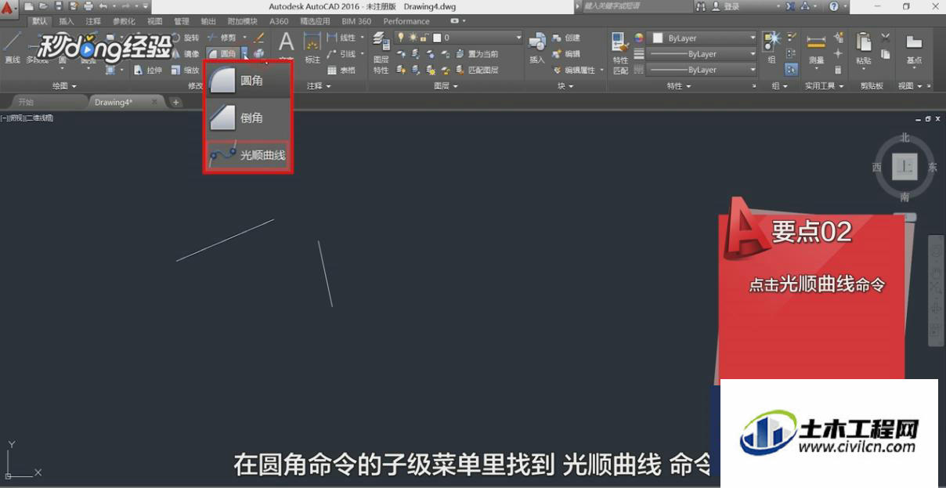Image resolution: width=946 pixels, height=488 pixels.
Task: Click the white layer color swatch beside 0
Action: (437, 38)
